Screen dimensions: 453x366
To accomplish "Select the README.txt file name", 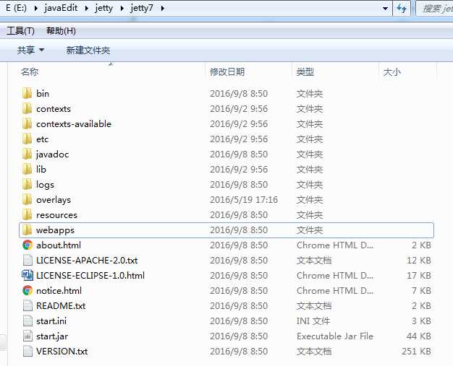I will 61,306.
